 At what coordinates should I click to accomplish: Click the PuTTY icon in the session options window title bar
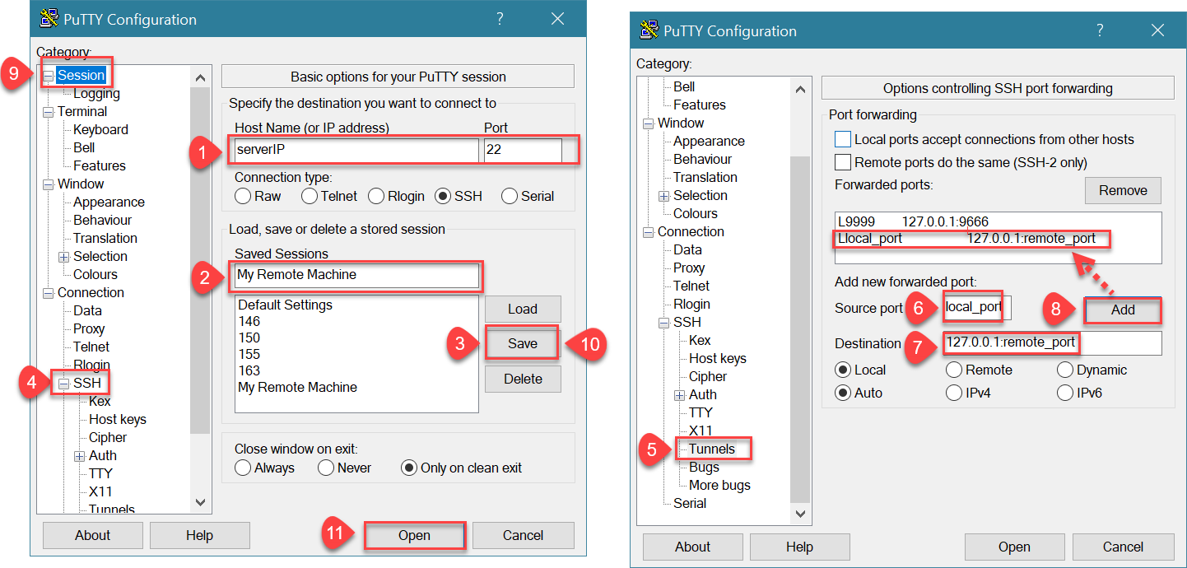[x=49, y=20]
